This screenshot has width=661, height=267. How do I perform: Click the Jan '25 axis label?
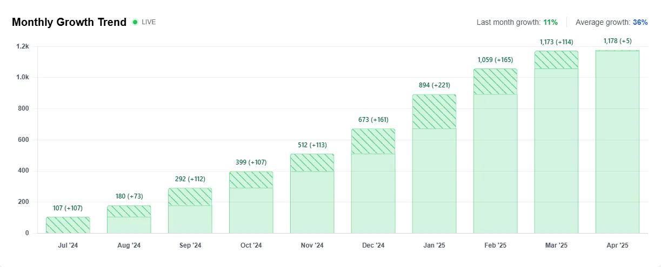pos(435,245)
